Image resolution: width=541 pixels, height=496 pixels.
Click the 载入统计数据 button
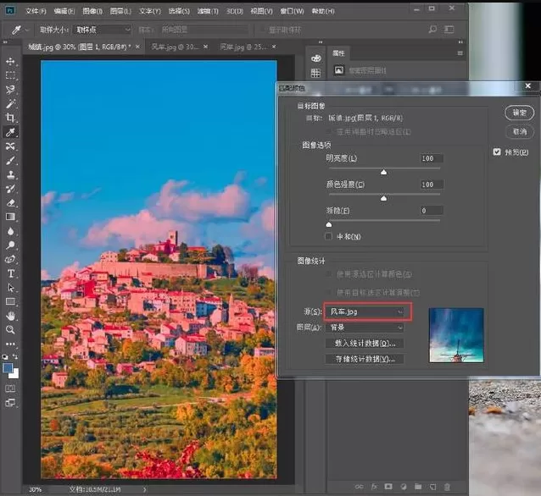(x=365, y=343)
